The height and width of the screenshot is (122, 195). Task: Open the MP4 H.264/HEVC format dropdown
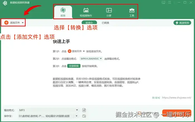coord(91,59)
